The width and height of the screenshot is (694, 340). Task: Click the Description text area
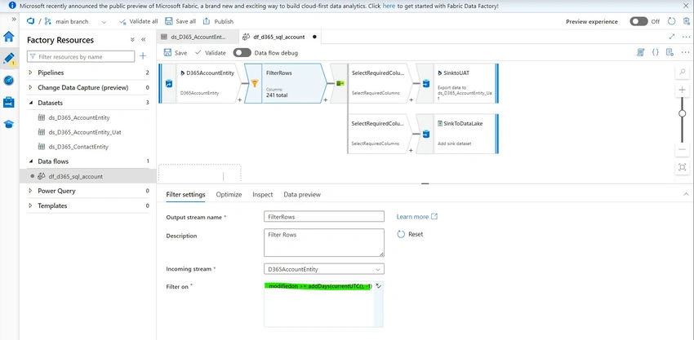324,243
